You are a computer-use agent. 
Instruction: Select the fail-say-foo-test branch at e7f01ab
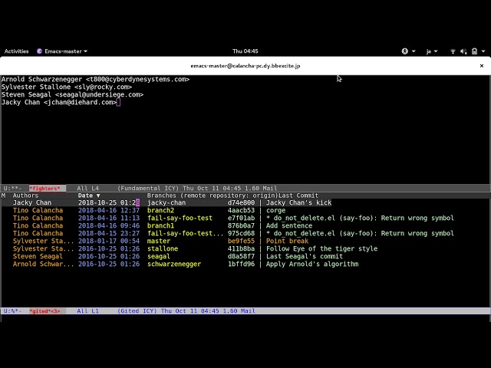180,218
